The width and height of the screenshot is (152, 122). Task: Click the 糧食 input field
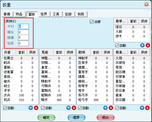pos(23,32)
